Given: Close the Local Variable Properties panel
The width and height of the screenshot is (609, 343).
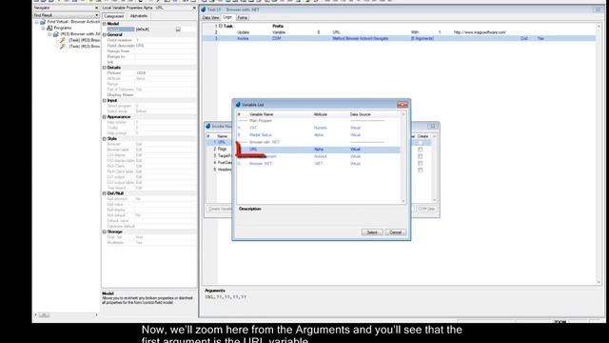Looking at the screenshot, I should [194, 8].
